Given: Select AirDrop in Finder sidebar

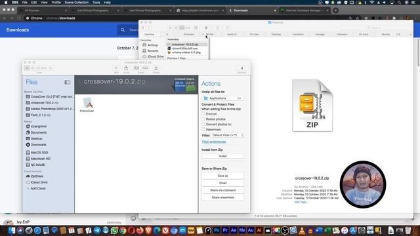Looking at the screenshot, I should (x=150, y=45).
